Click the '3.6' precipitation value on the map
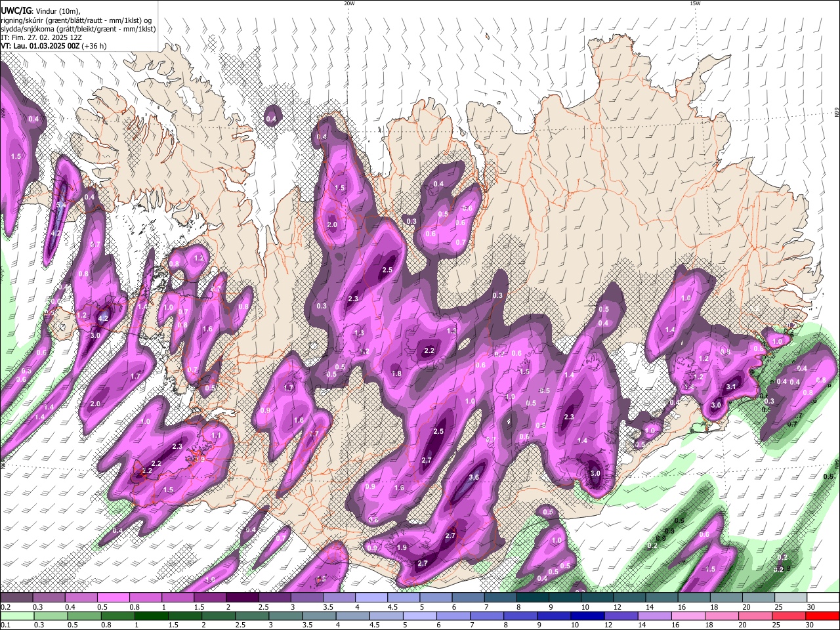 pyautogui.click(x=474, y=478)
